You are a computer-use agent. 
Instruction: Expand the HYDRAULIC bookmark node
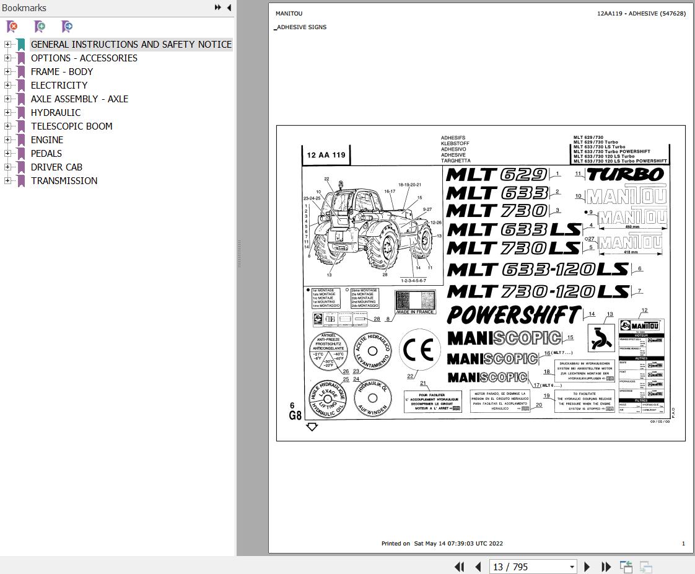pos(6,112)
